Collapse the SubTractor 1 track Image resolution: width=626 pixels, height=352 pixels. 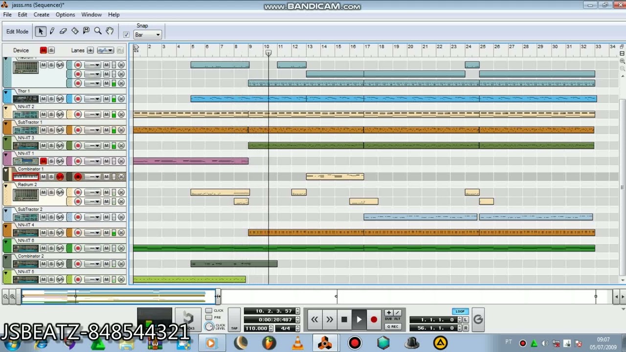coord(6,123)
